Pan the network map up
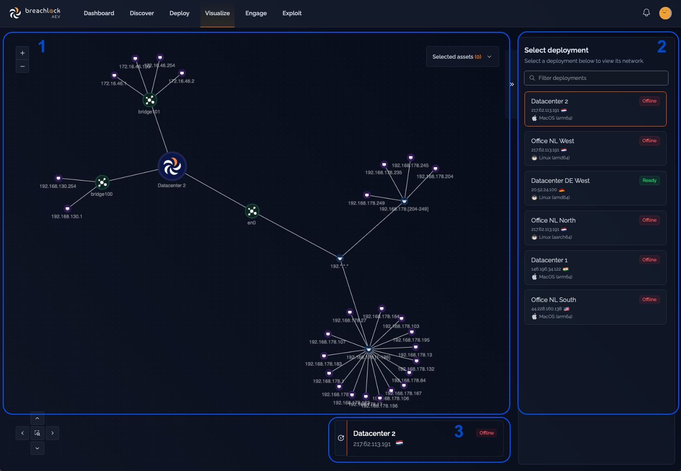The width and height of the screenshot is (681, 471). [x=37, y=418]
